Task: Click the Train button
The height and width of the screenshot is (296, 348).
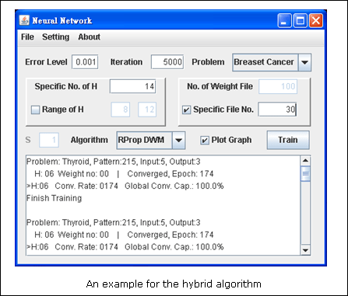Action: (x=288, y=140)
